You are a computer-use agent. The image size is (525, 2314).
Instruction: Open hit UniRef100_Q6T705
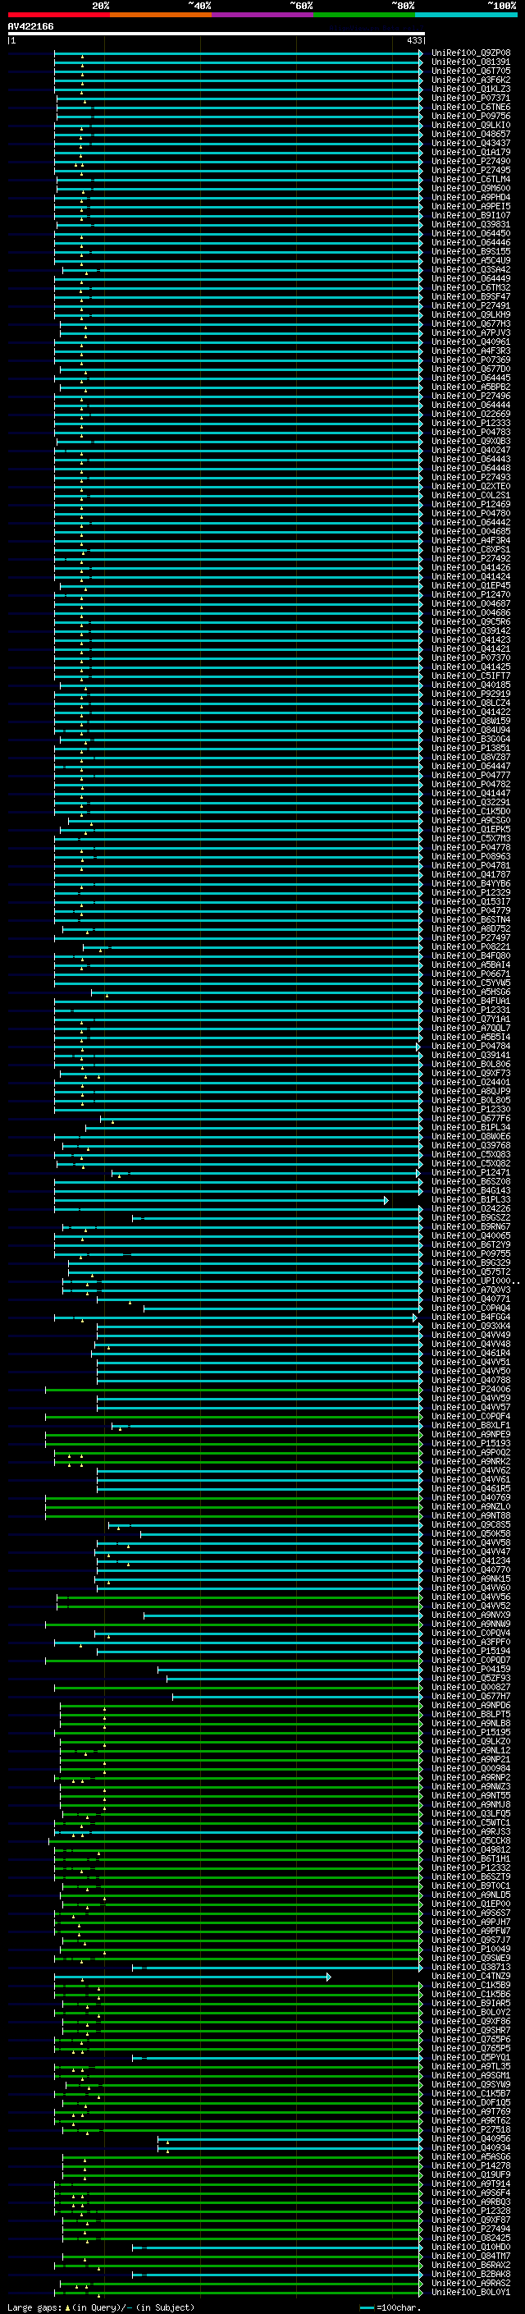[x=471, y=71]
